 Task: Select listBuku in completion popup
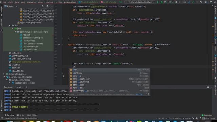click(110, 73)
